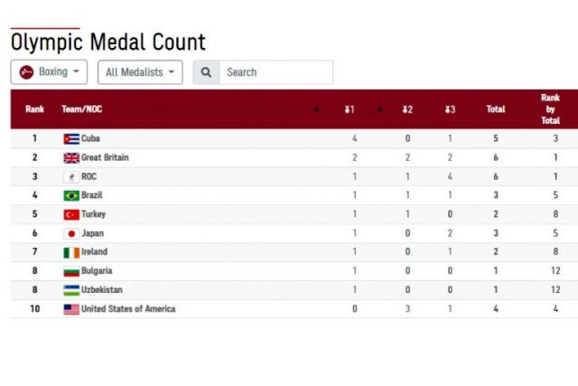578x386 pixels.
Task: Sort by silver medal column header
Action: coord(407,109)
